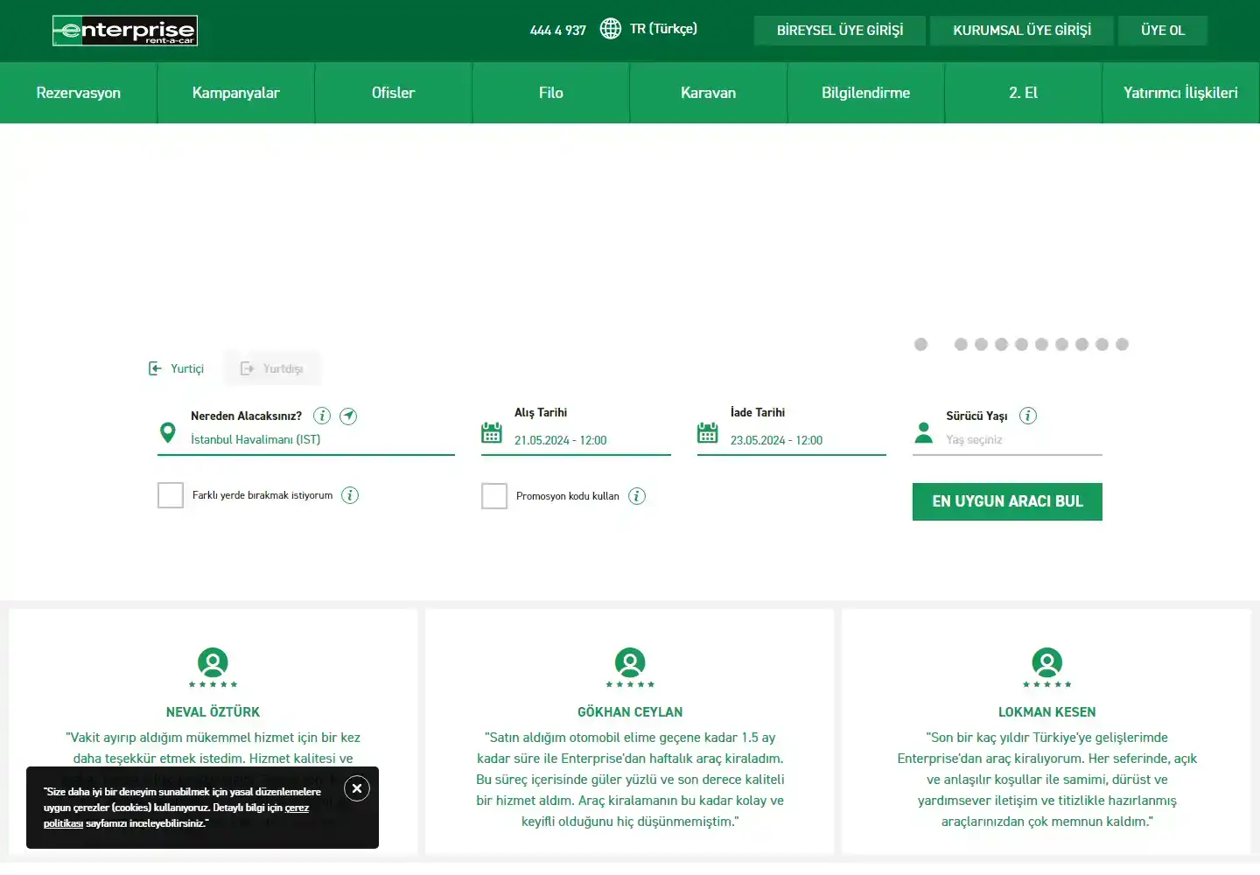The width and height of the screenshot is (1260, 875).
Task: Select the last carousel dot
Action: click(x=1122, y=344)
